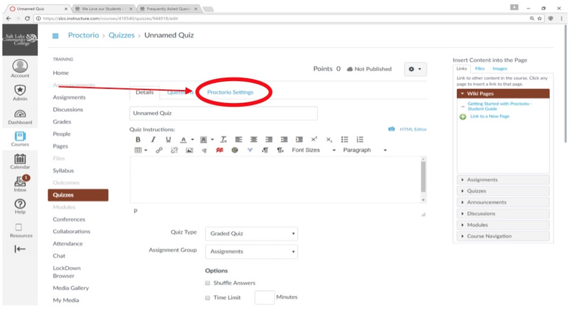Viewport: 575px width, 311px height.
Task: Switch to the We Love our Students browser tab
Action: click(x=103, y=9)
